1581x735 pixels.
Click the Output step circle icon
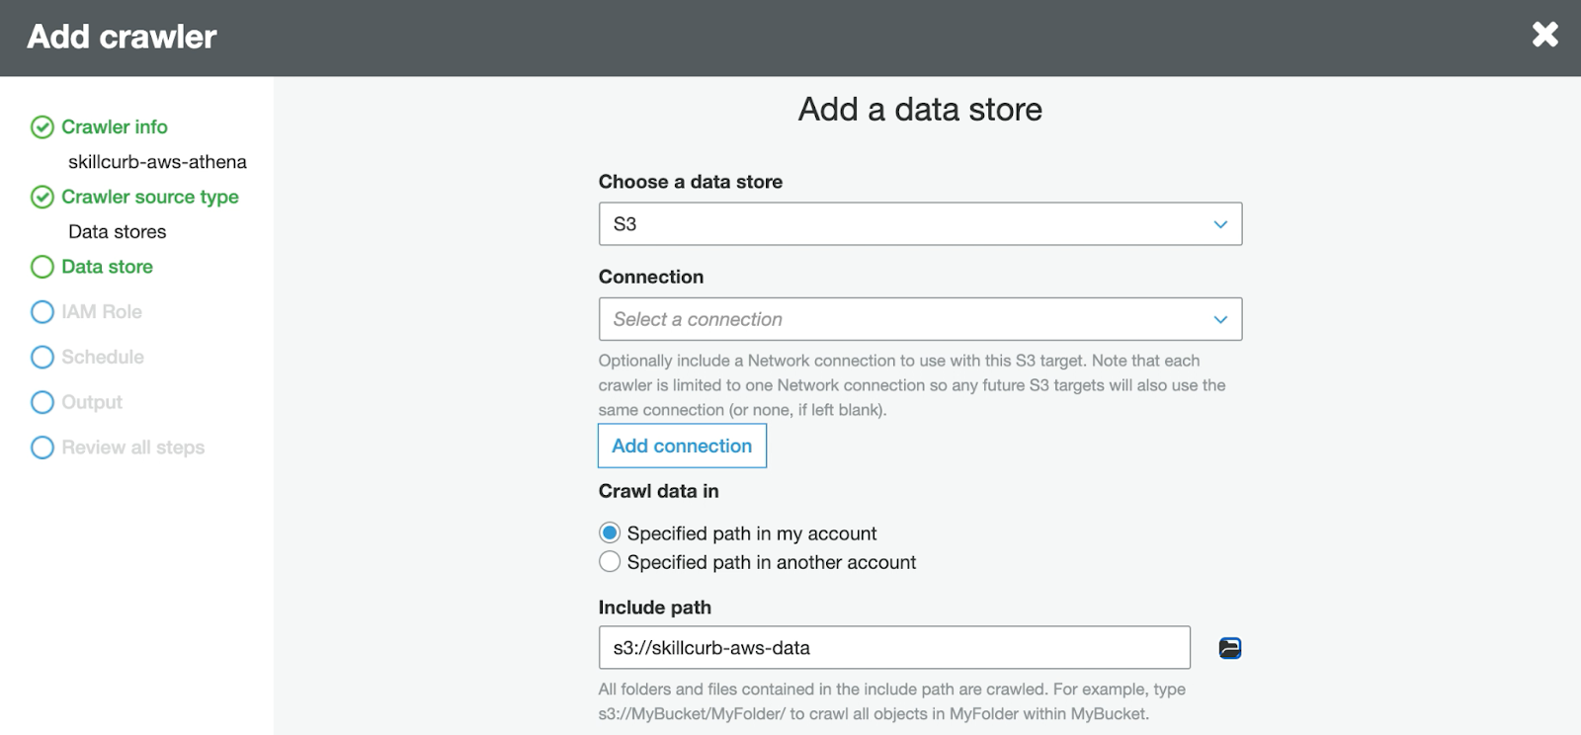[x=42, y=402]
